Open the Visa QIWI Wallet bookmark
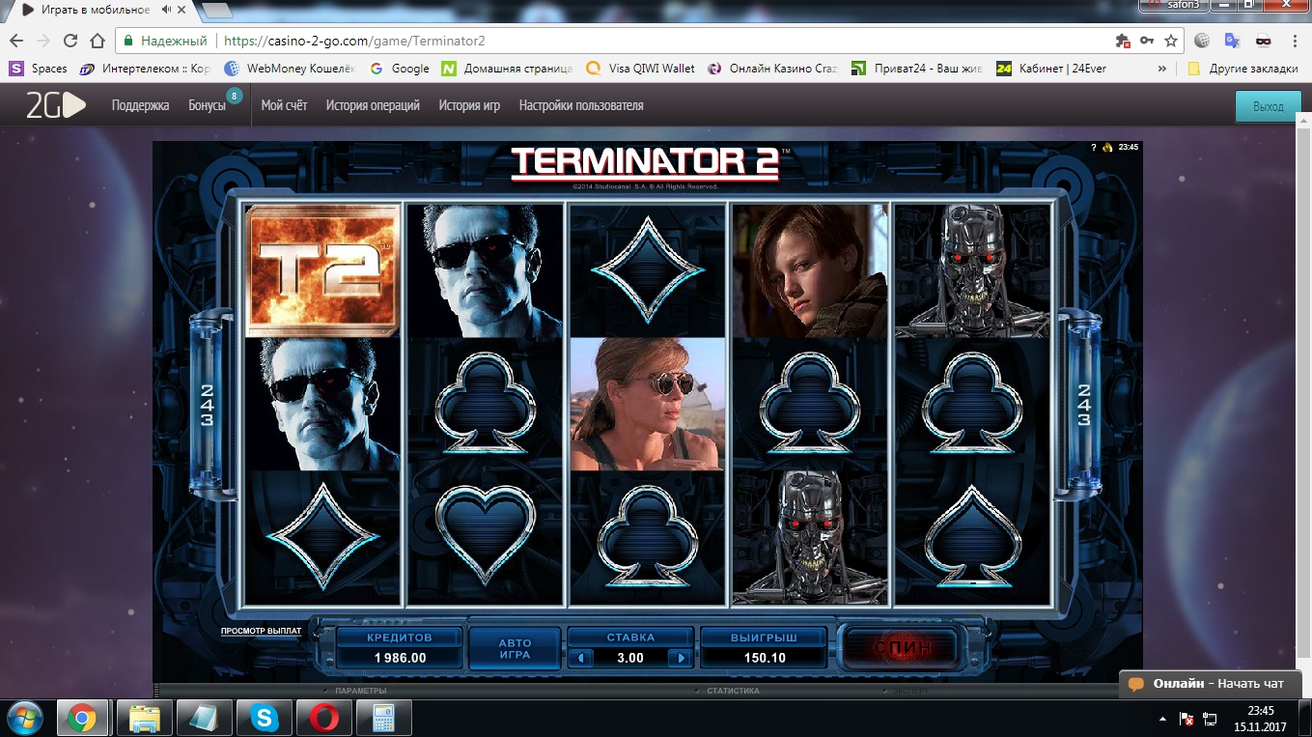 tap(640, 69)
